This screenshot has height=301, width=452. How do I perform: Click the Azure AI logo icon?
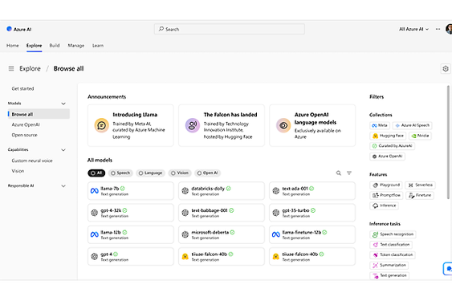9,29
